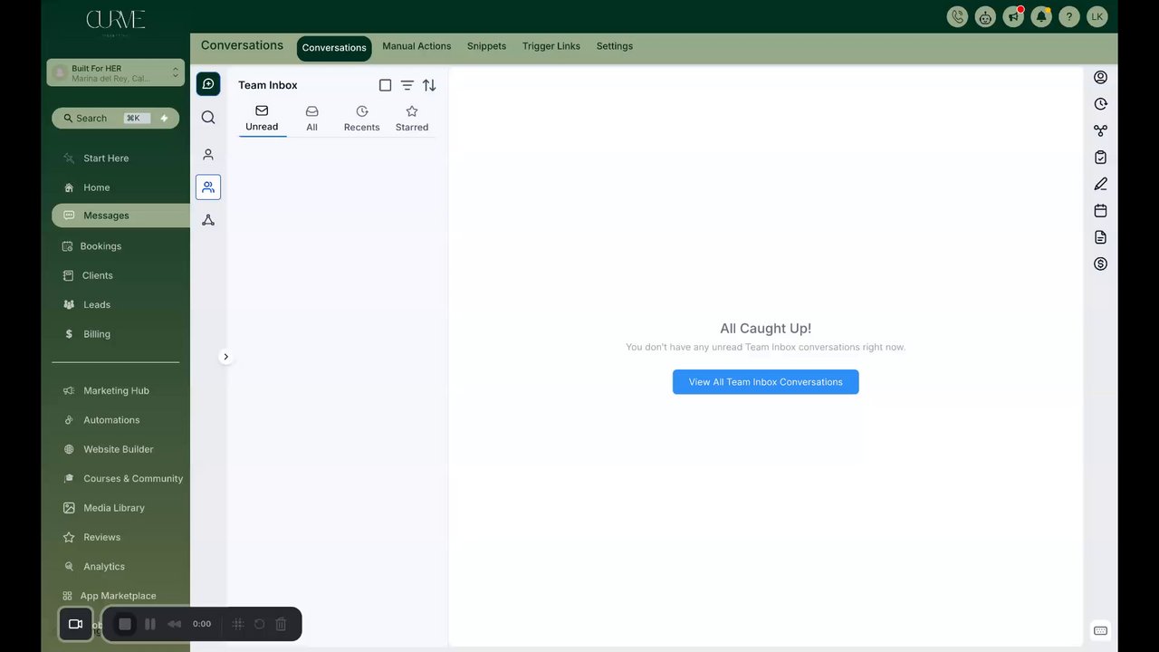Open the workflow nodes icon in right rail
The height and width of the screenshot is (652, 1159).
click(x=1100, y=130)
